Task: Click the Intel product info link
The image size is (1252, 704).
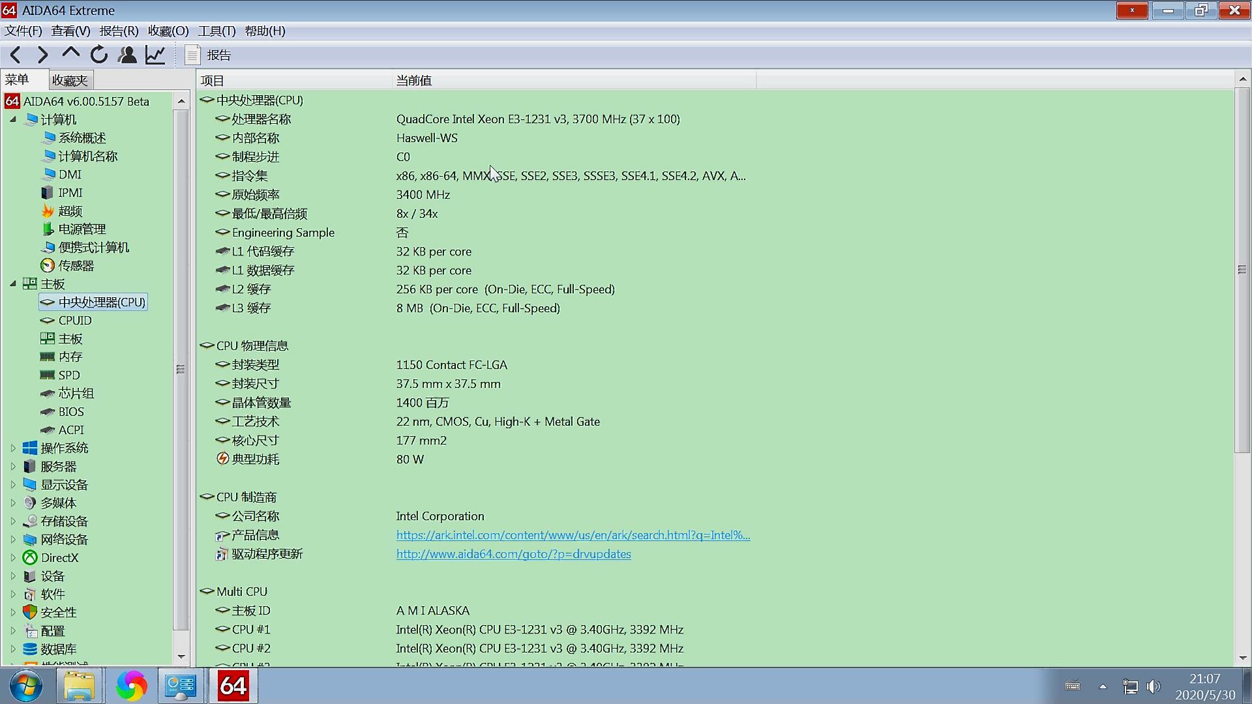Action: 572,535
